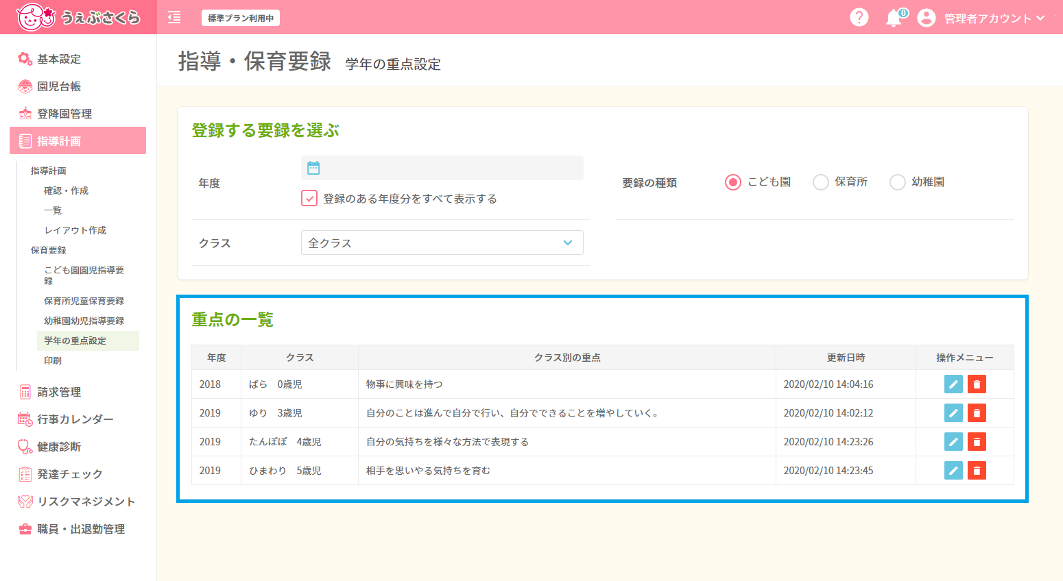Click 健康診断 menu label
This screenshot has width=1063, height=581.
click(59, 447)
